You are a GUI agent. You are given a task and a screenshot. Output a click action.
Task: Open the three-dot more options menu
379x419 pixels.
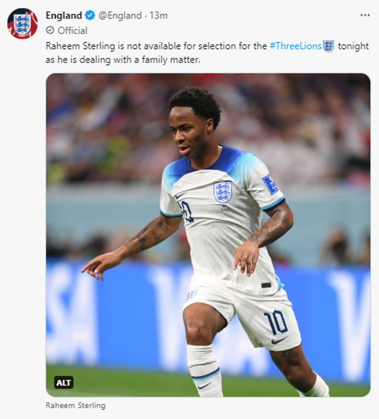coord(365,15)
